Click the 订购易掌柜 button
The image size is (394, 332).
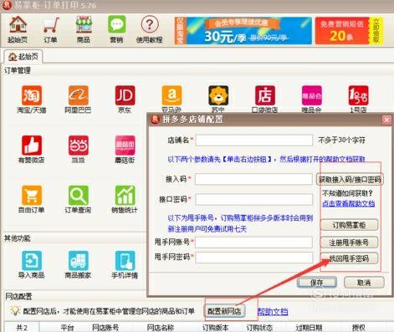coord(349,225)
